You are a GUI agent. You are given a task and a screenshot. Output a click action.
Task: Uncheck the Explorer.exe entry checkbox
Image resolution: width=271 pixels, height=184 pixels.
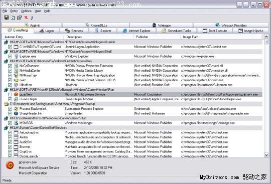click(x=10, y=56)
